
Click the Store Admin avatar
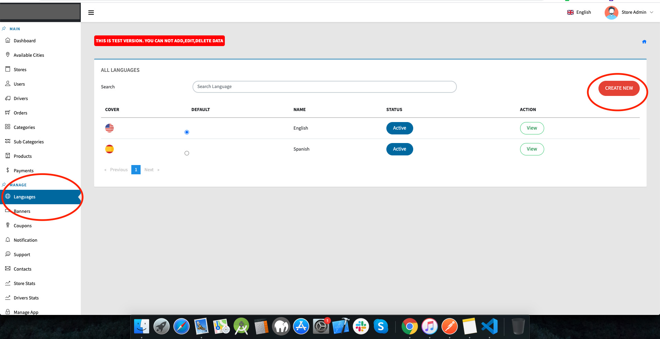point(611,12)
